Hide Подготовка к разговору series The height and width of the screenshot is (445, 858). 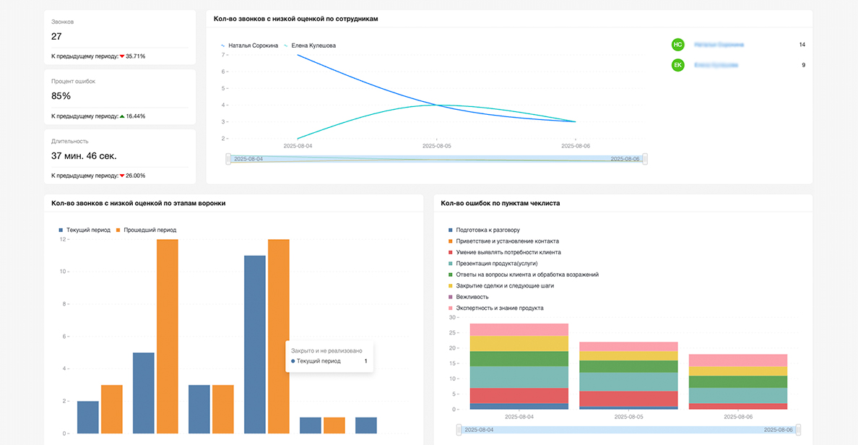pos(485,230)
